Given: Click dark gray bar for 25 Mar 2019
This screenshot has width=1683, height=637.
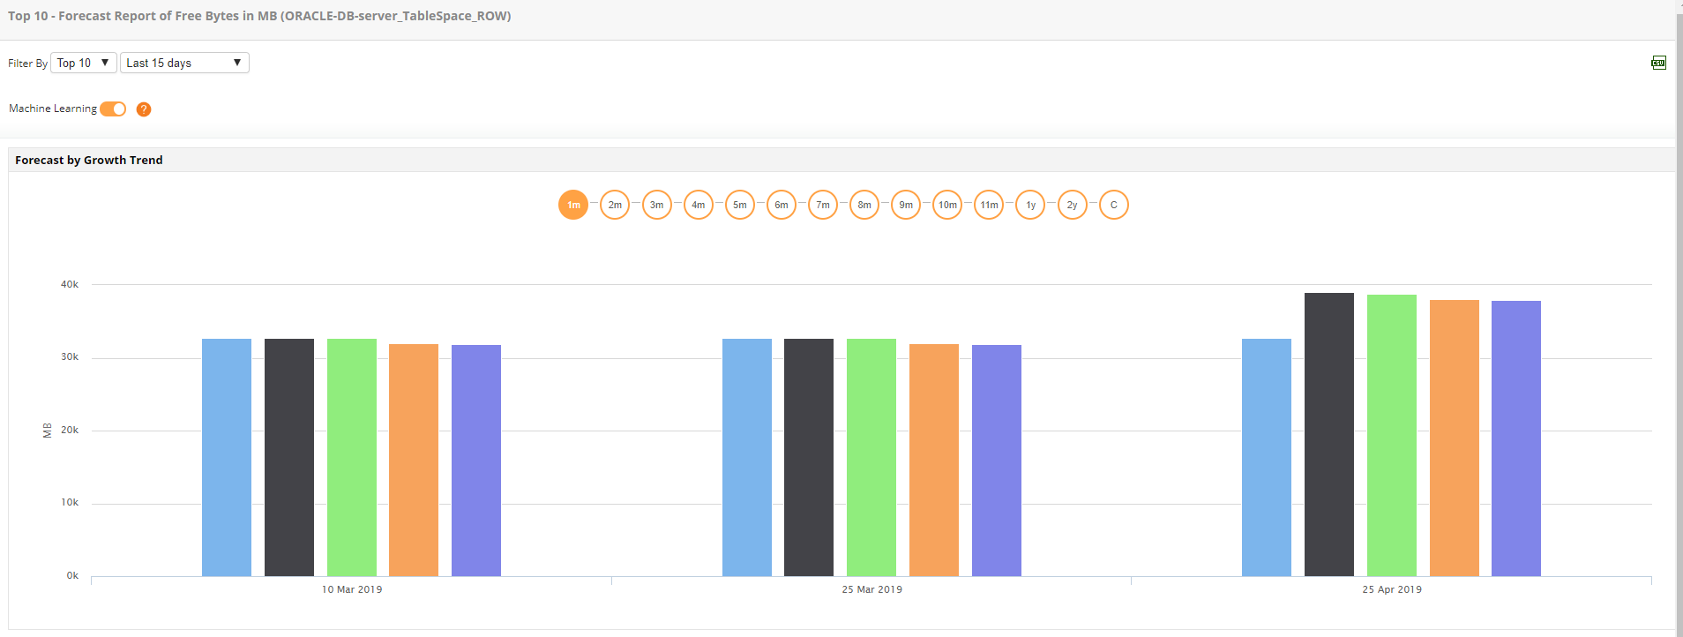Looking at the screenshot, I should pyautogui.click(x=809, y=457).
